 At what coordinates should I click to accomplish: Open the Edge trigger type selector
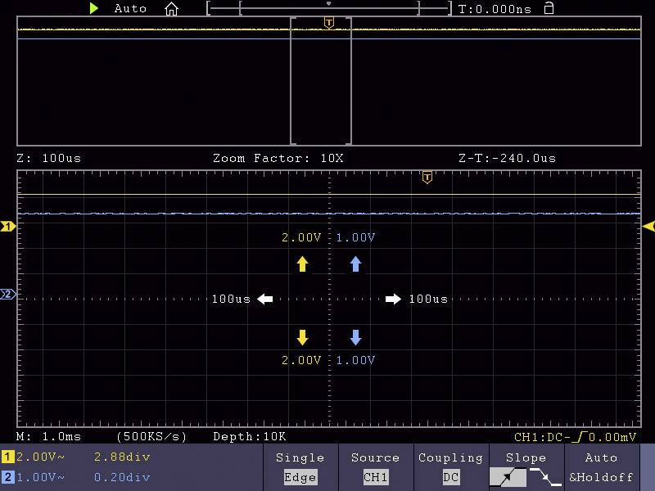(300, 477)
